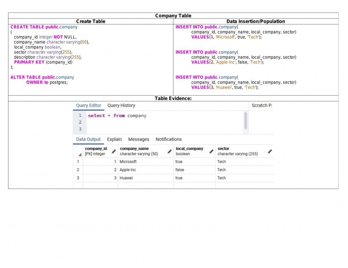Click the 'PRIMARY KEY (company_id)' line

pyautogui.click(x=43, y=62)
